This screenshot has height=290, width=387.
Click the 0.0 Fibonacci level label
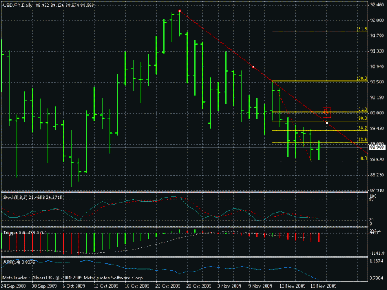[x=363, y=158]
